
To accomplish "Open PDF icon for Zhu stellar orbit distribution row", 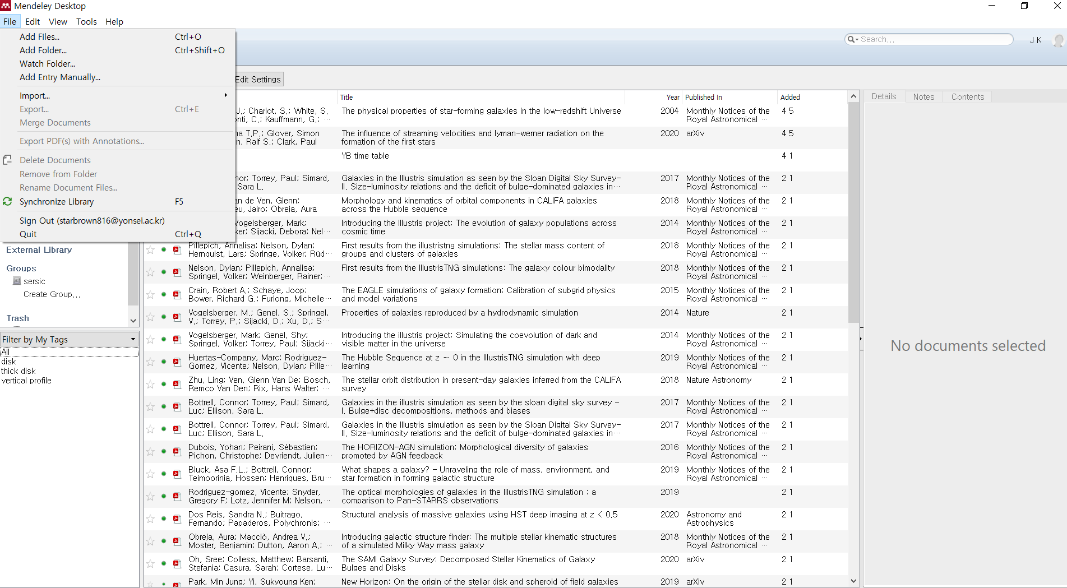I will tap(177, 384).
